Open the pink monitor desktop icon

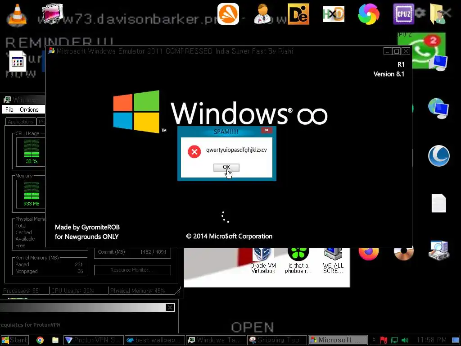click(52, 14)
